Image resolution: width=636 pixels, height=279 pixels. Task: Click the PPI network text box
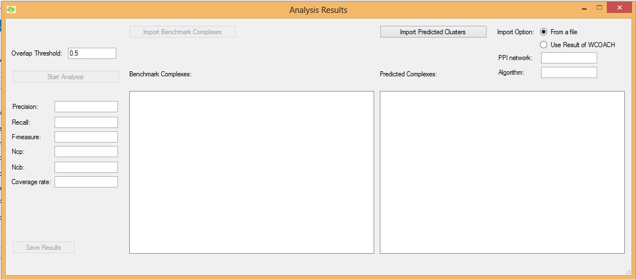pyautogui.click(x=569, y=58)
